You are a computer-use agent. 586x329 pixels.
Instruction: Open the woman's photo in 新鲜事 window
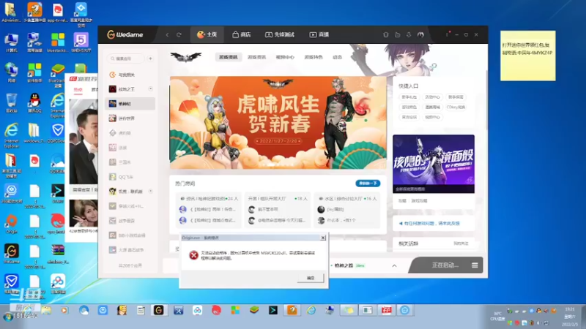(84, 213)
